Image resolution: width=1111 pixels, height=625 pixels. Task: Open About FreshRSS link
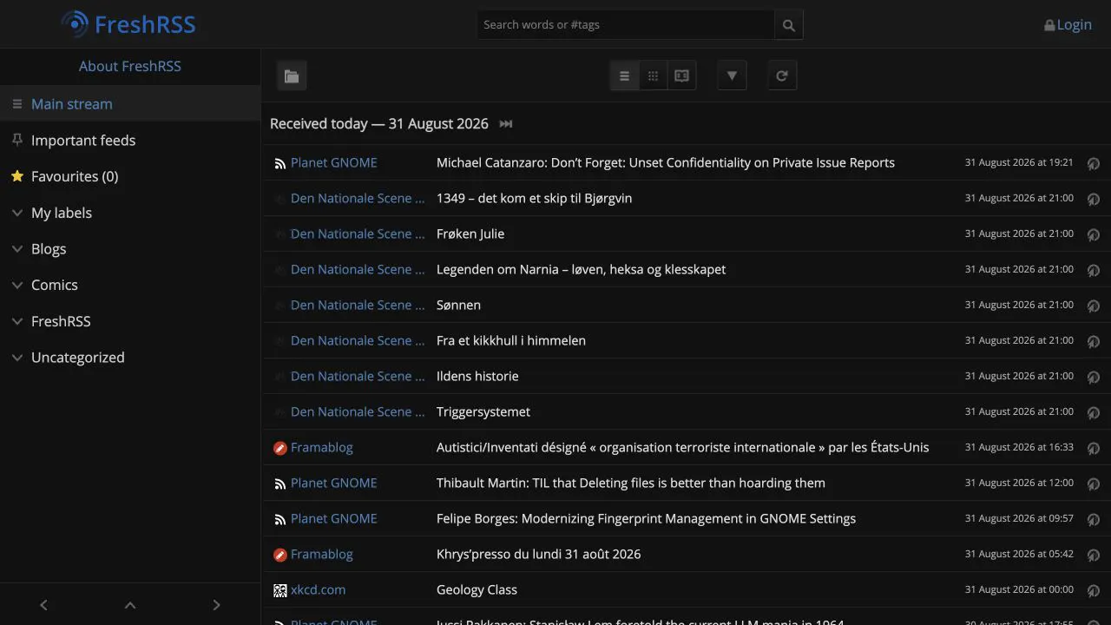[x=130, y=66]
